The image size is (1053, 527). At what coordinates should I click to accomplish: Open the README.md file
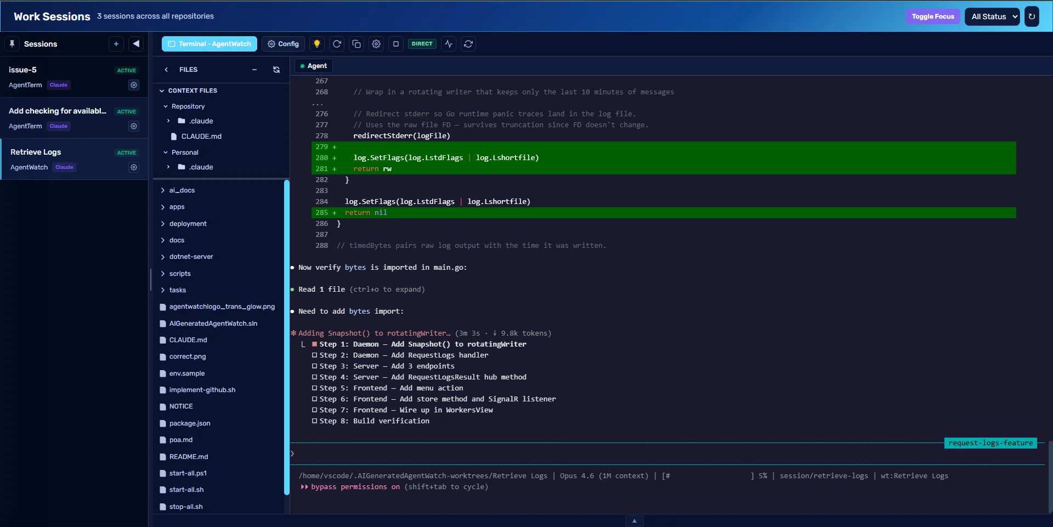click(x=188, y=457)
